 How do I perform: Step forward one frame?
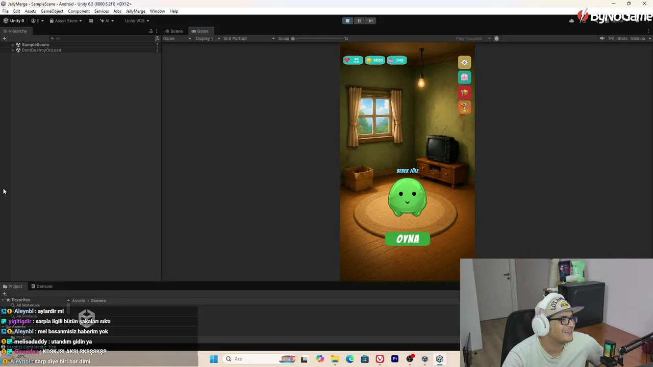pyautogui.click(x=371, y=21)
